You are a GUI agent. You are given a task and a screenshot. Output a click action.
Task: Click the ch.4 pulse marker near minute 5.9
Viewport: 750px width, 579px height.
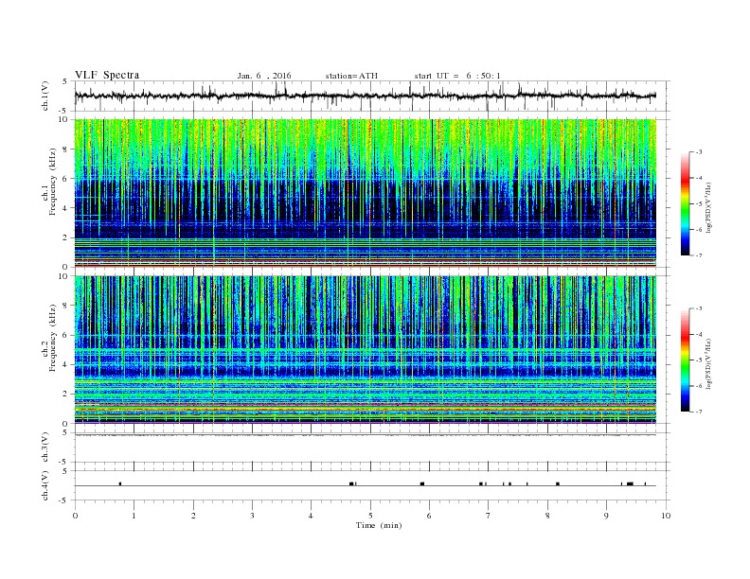coord(422,483)
